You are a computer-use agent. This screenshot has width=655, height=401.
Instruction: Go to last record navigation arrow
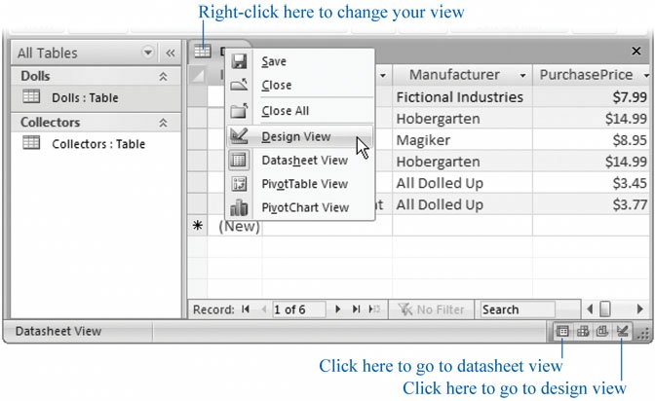356,310
